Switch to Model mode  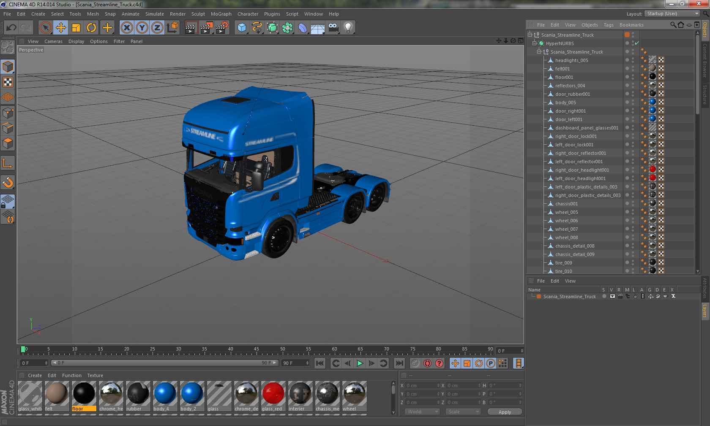(8, 67)
